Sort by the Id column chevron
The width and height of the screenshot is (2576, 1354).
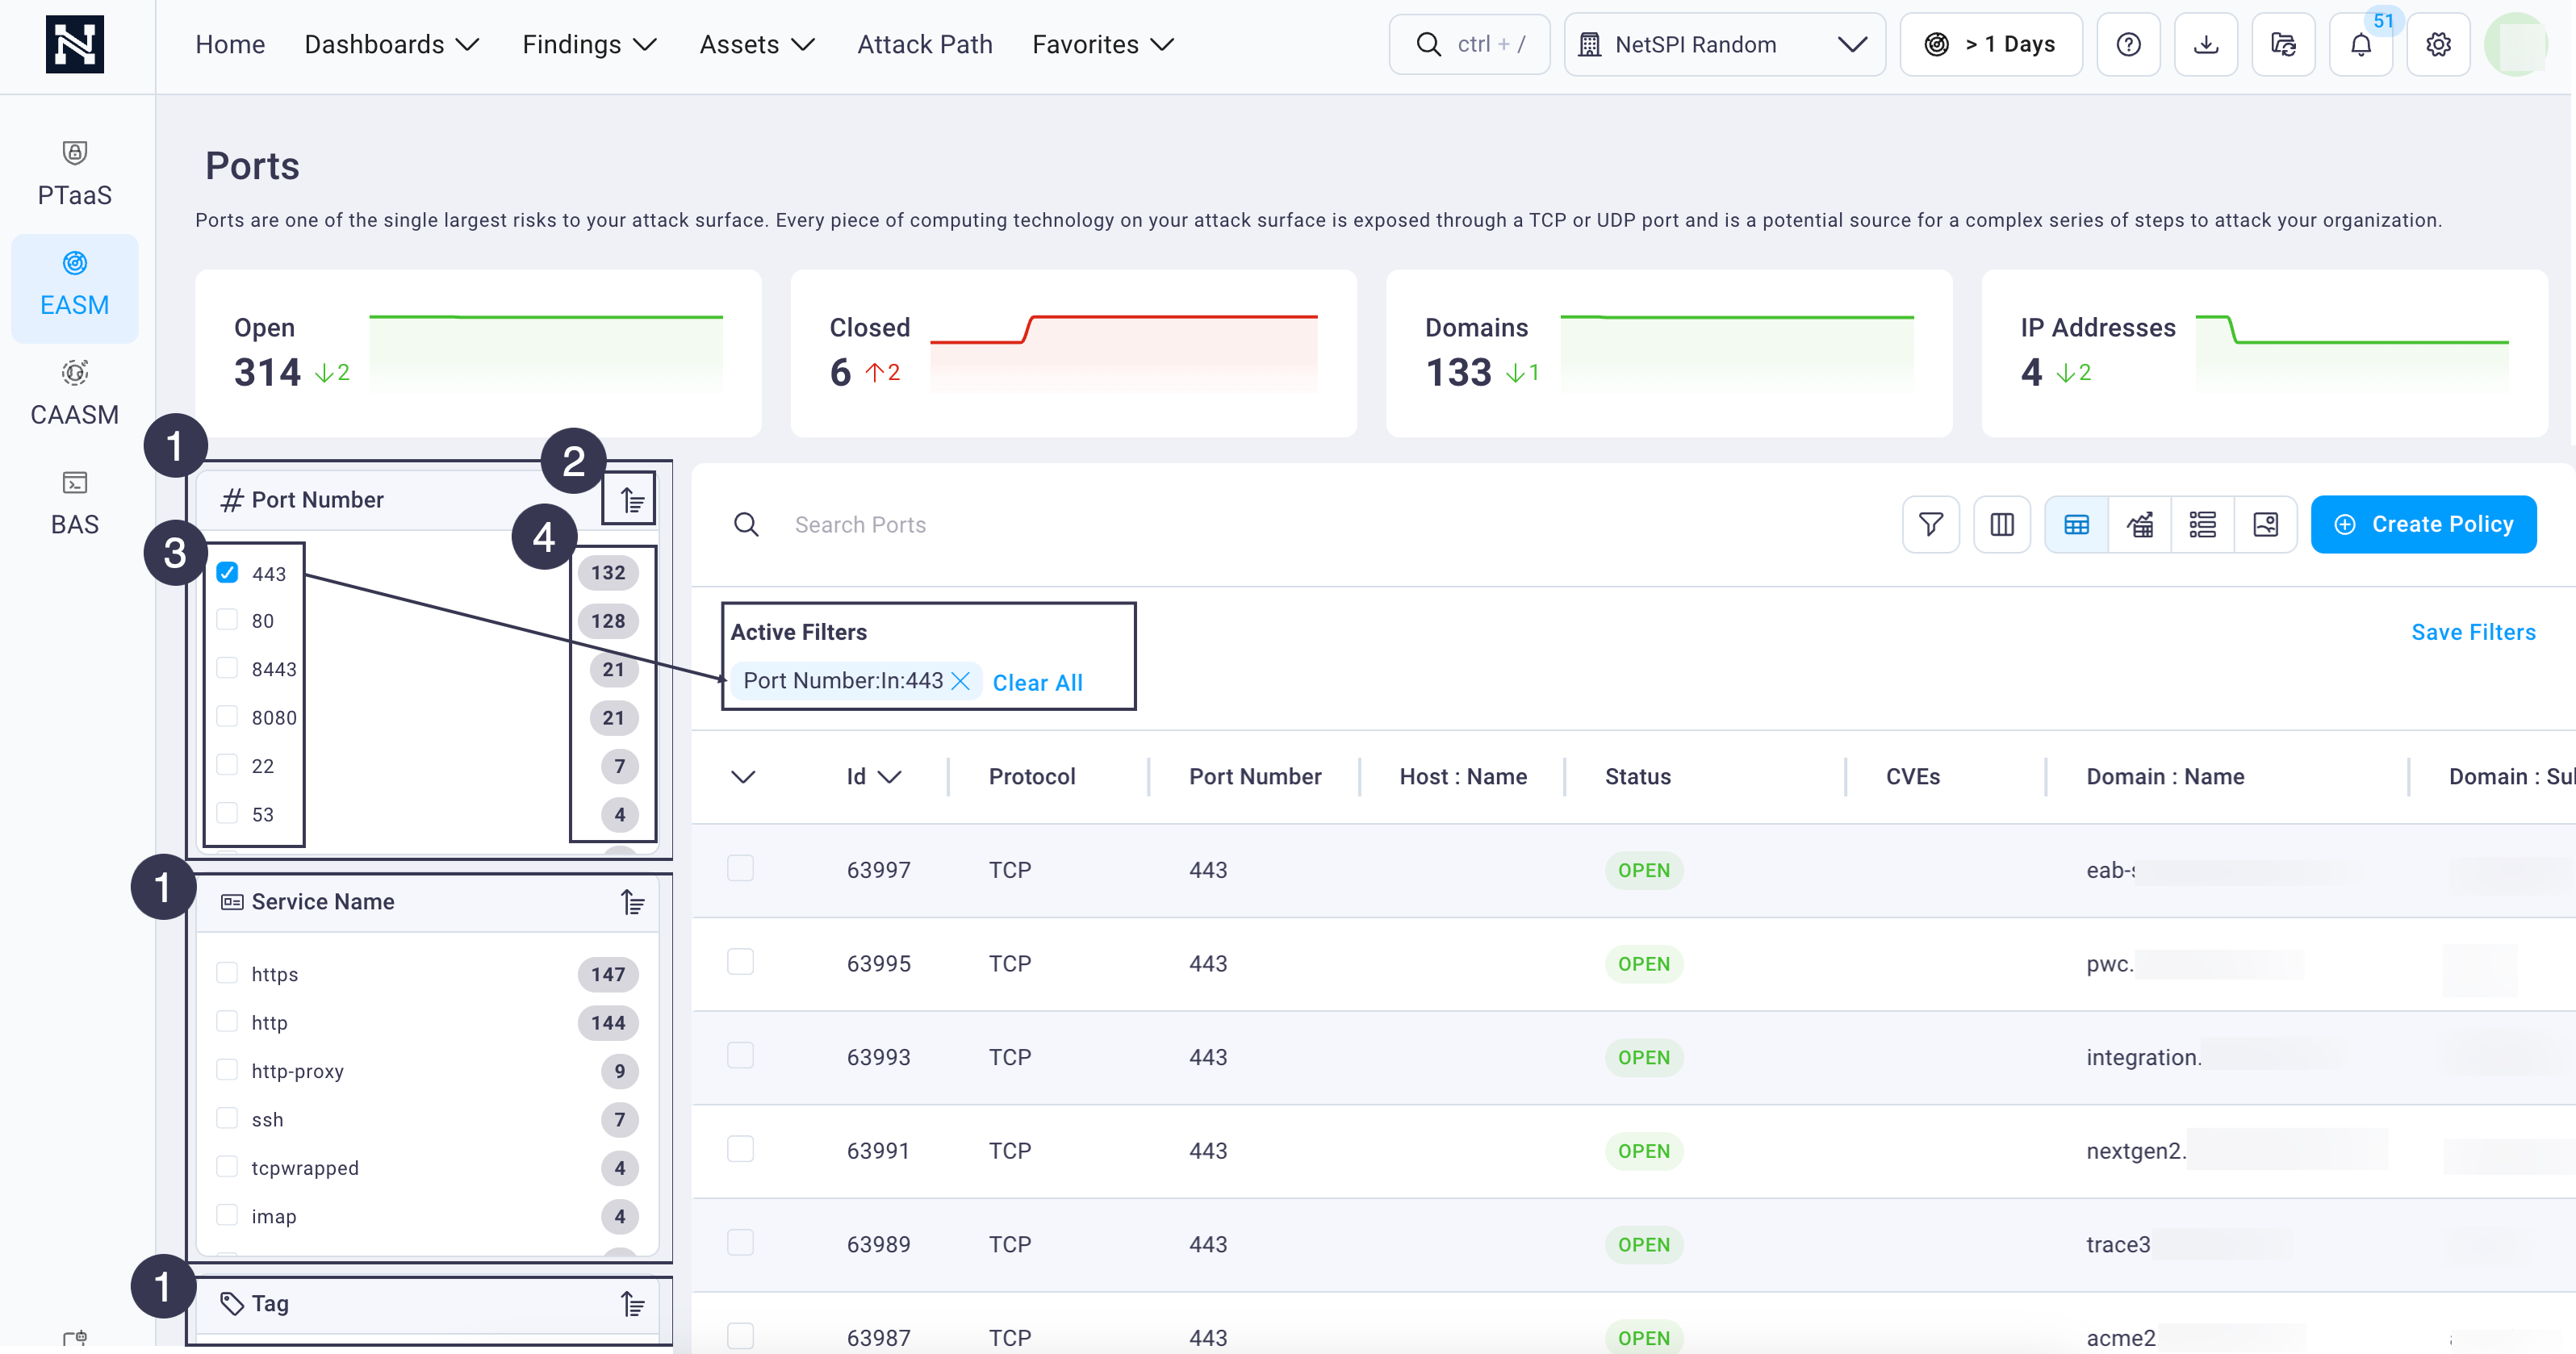point(890,777)
